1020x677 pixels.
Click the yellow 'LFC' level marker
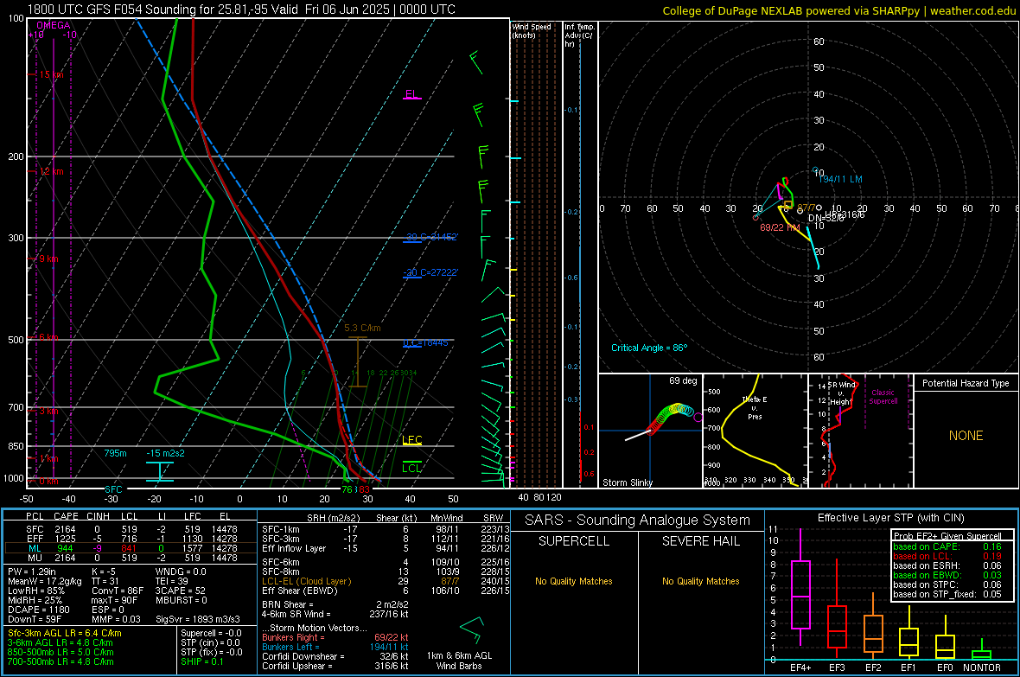411,440
